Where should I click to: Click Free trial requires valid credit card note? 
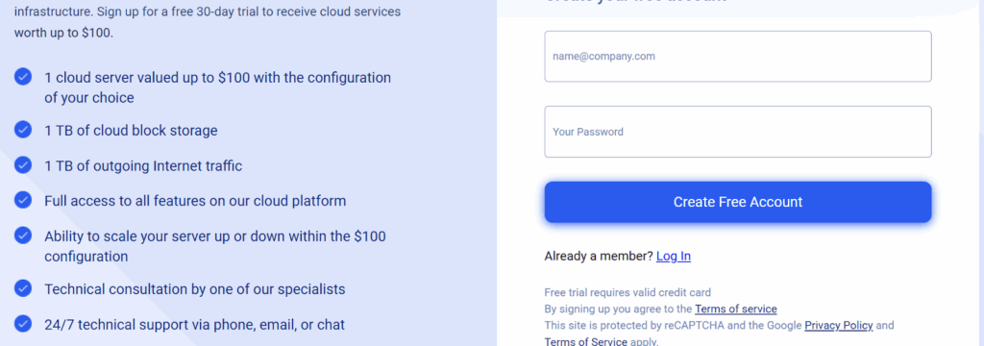[x=627, y=292]
